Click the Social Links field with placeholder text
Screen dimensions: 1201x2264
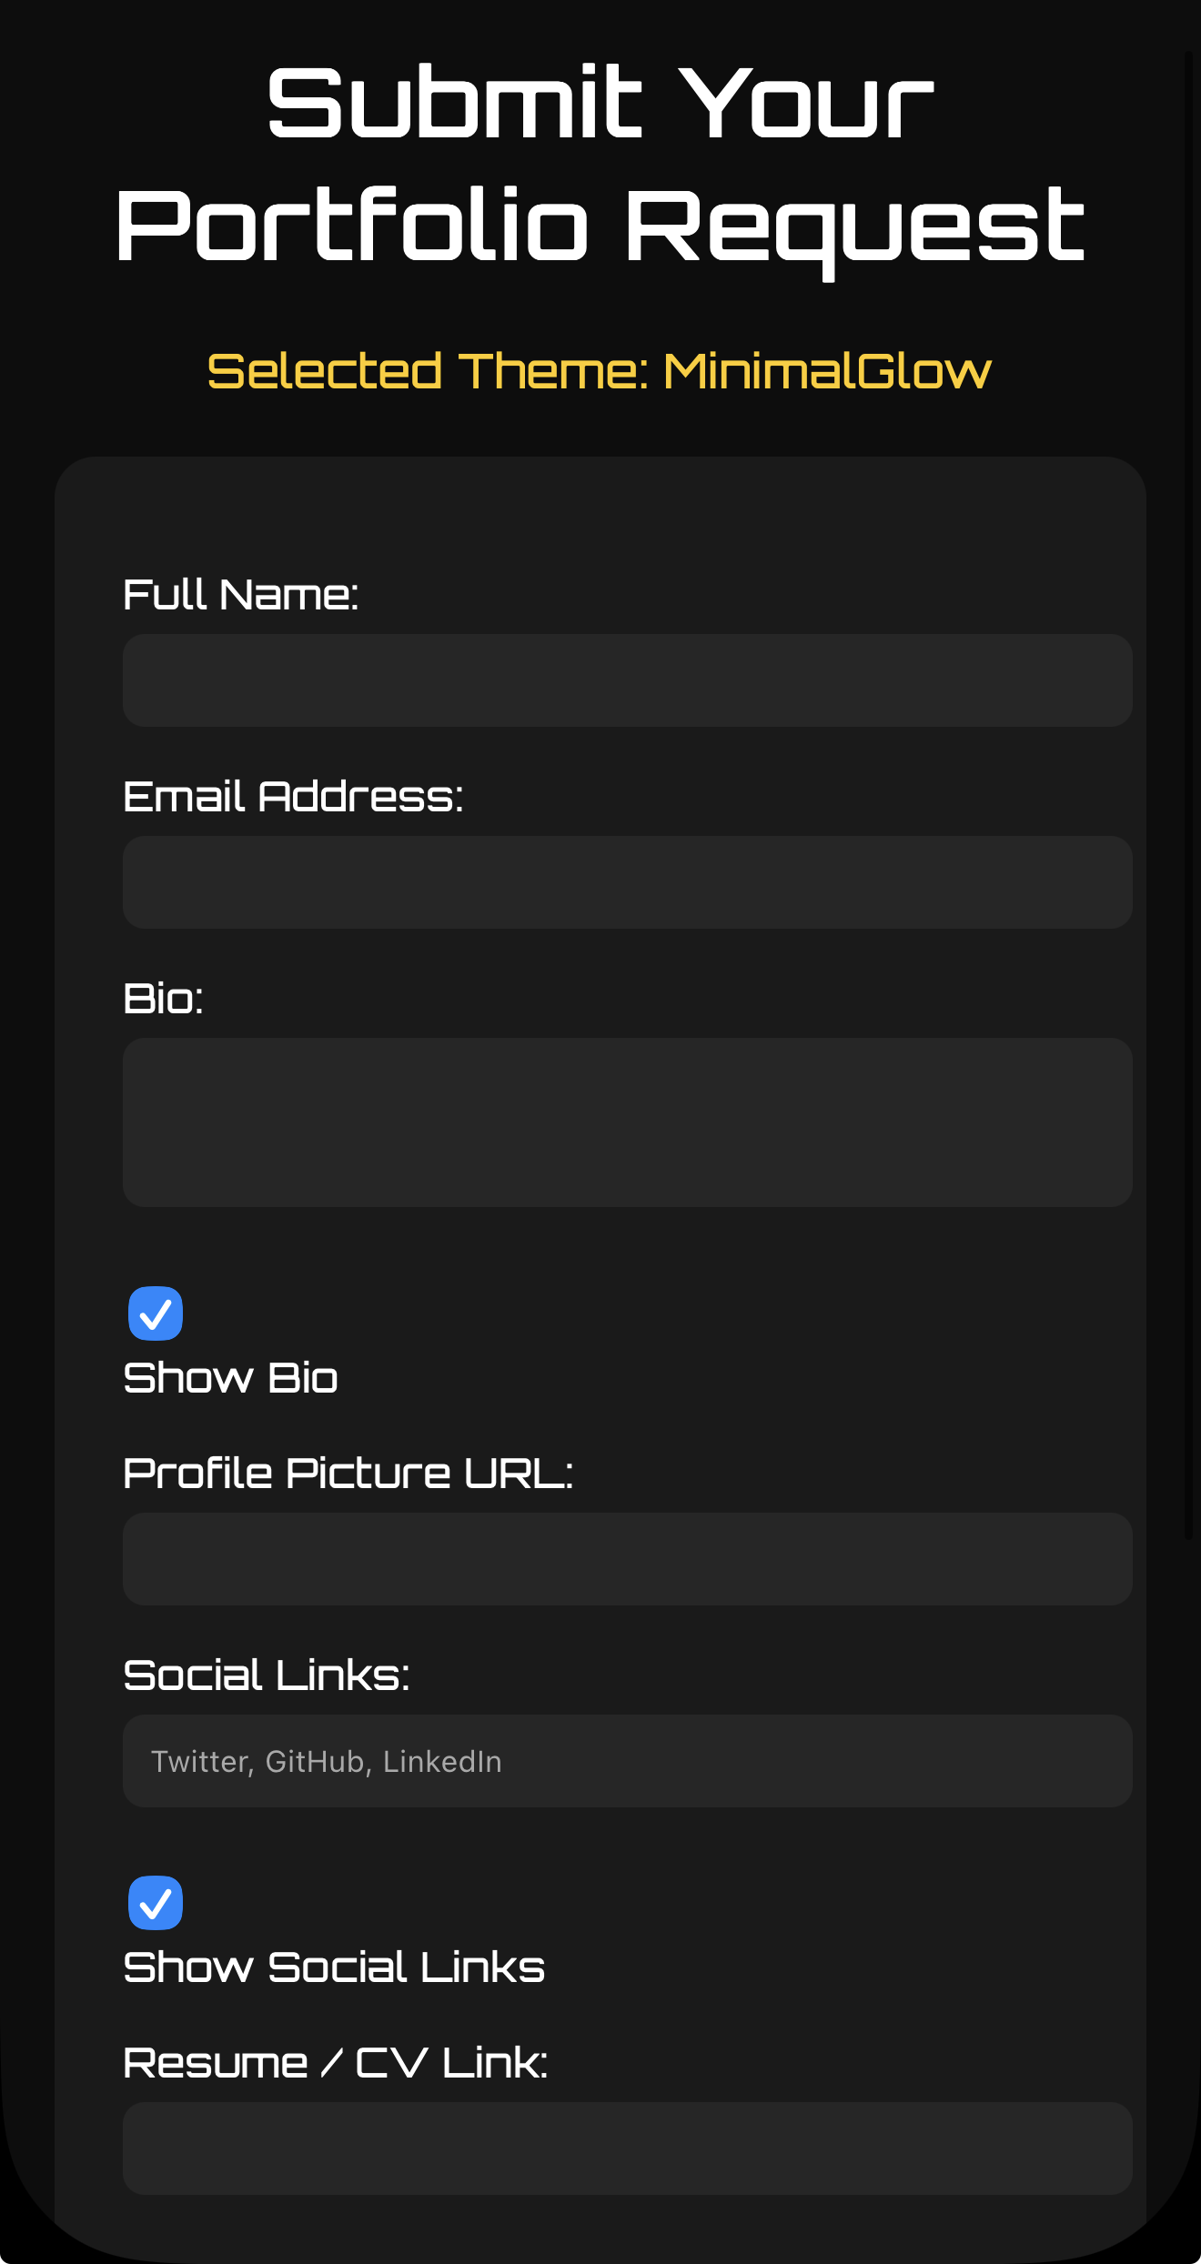point(626,1760)
